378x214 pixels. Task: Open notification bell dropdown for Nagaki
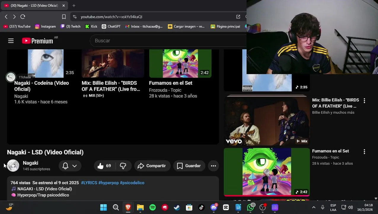click(x=70, y=166)
